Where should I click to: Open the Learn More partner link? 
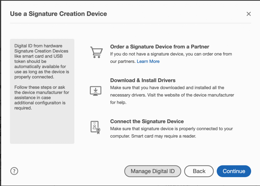[x=148, y=61]
